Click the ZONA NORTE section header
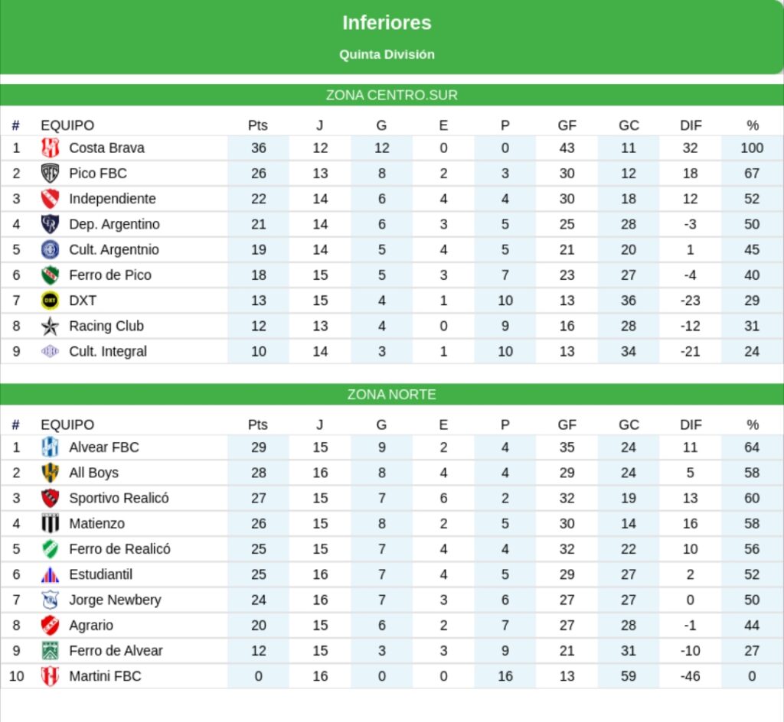The width and height of the screenshot is (784, 722). click(x=391, y=395)
